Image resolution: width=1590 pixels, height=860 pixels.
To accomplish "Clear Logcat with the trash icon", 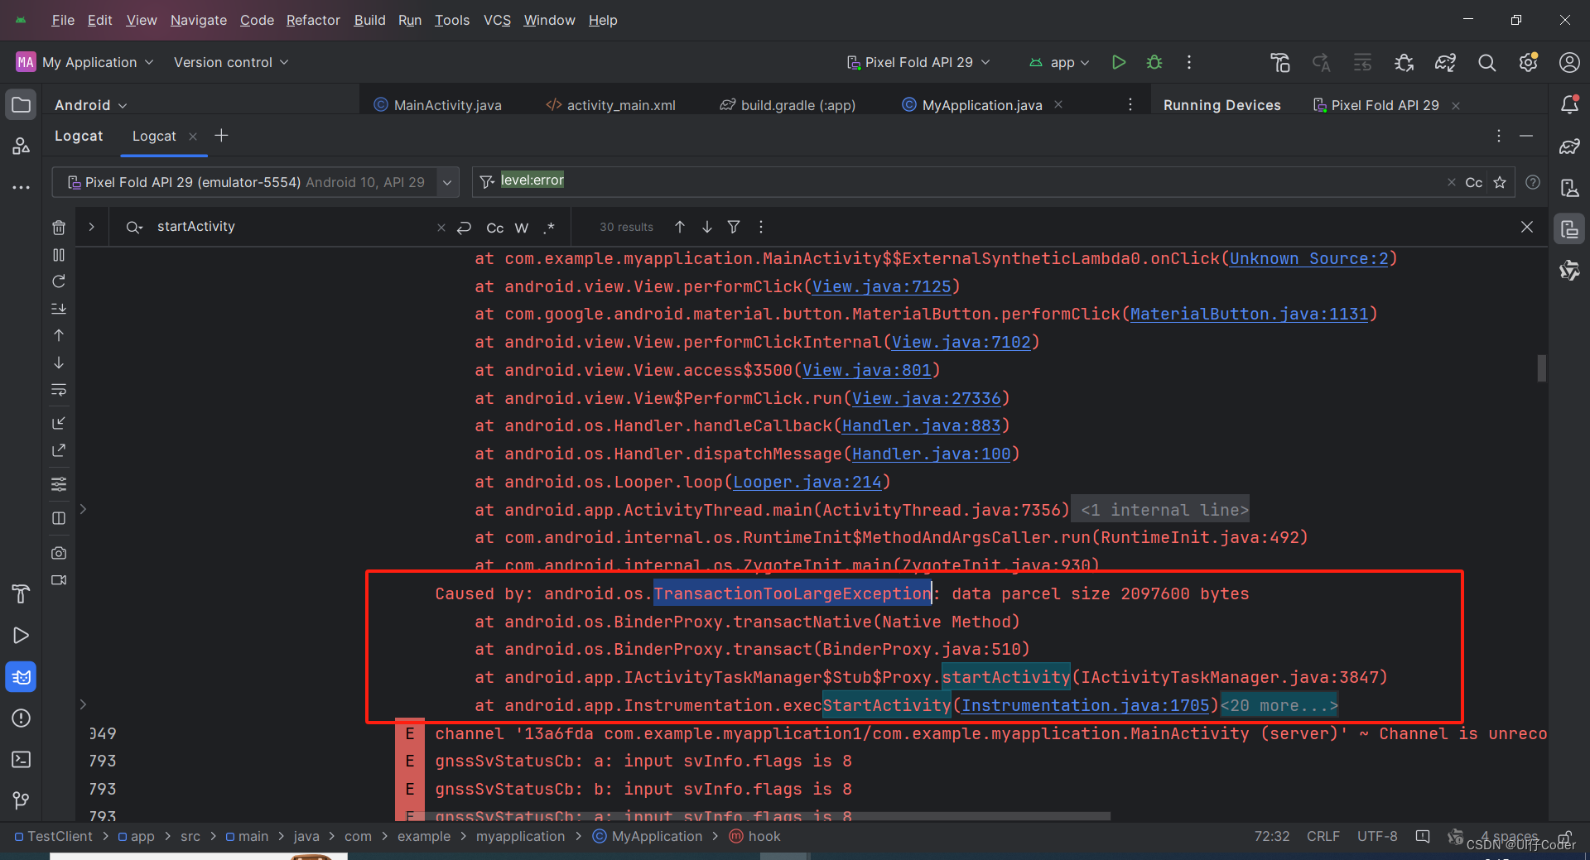I will click(x=59, y=228).
